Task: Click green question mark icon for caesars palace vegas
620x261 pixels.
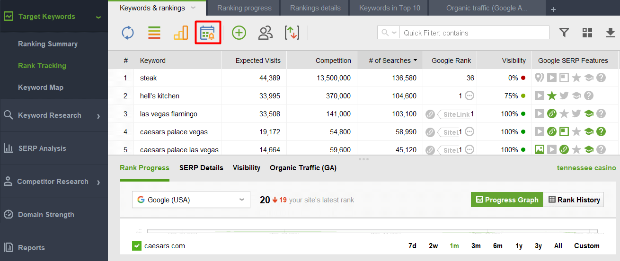Action: click(x=601, y=132)
